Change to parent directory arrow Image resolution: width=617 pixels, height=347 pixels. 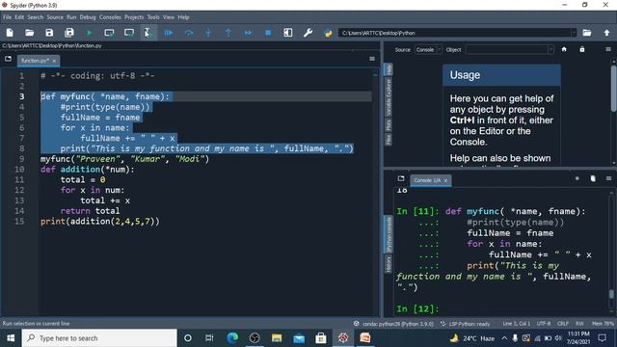pyautogui.click(x=606, y=33)
